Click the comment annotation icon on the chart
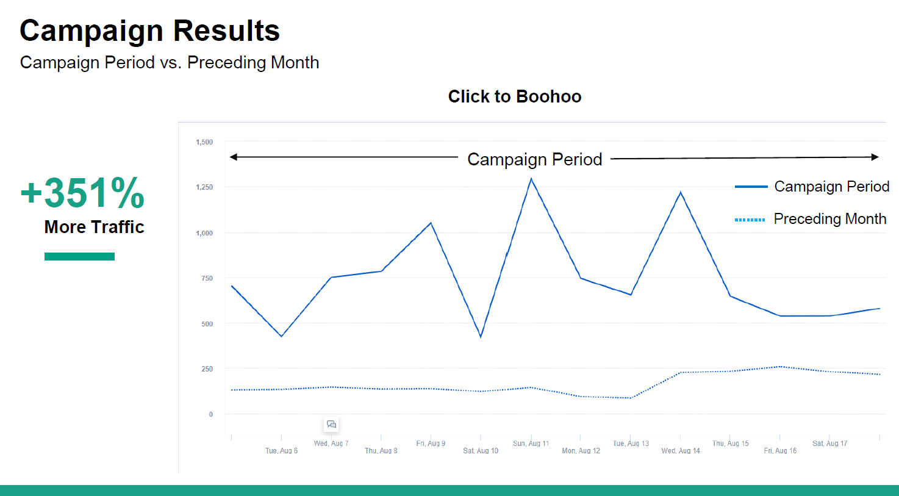Image resolution: width=899 pixels, height=496 pixels. (x=331, y=425)
